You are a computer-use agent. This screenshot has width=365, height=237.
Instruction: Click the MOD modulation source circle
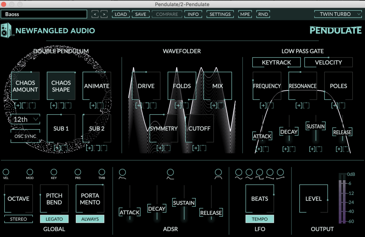pos(30,172)
